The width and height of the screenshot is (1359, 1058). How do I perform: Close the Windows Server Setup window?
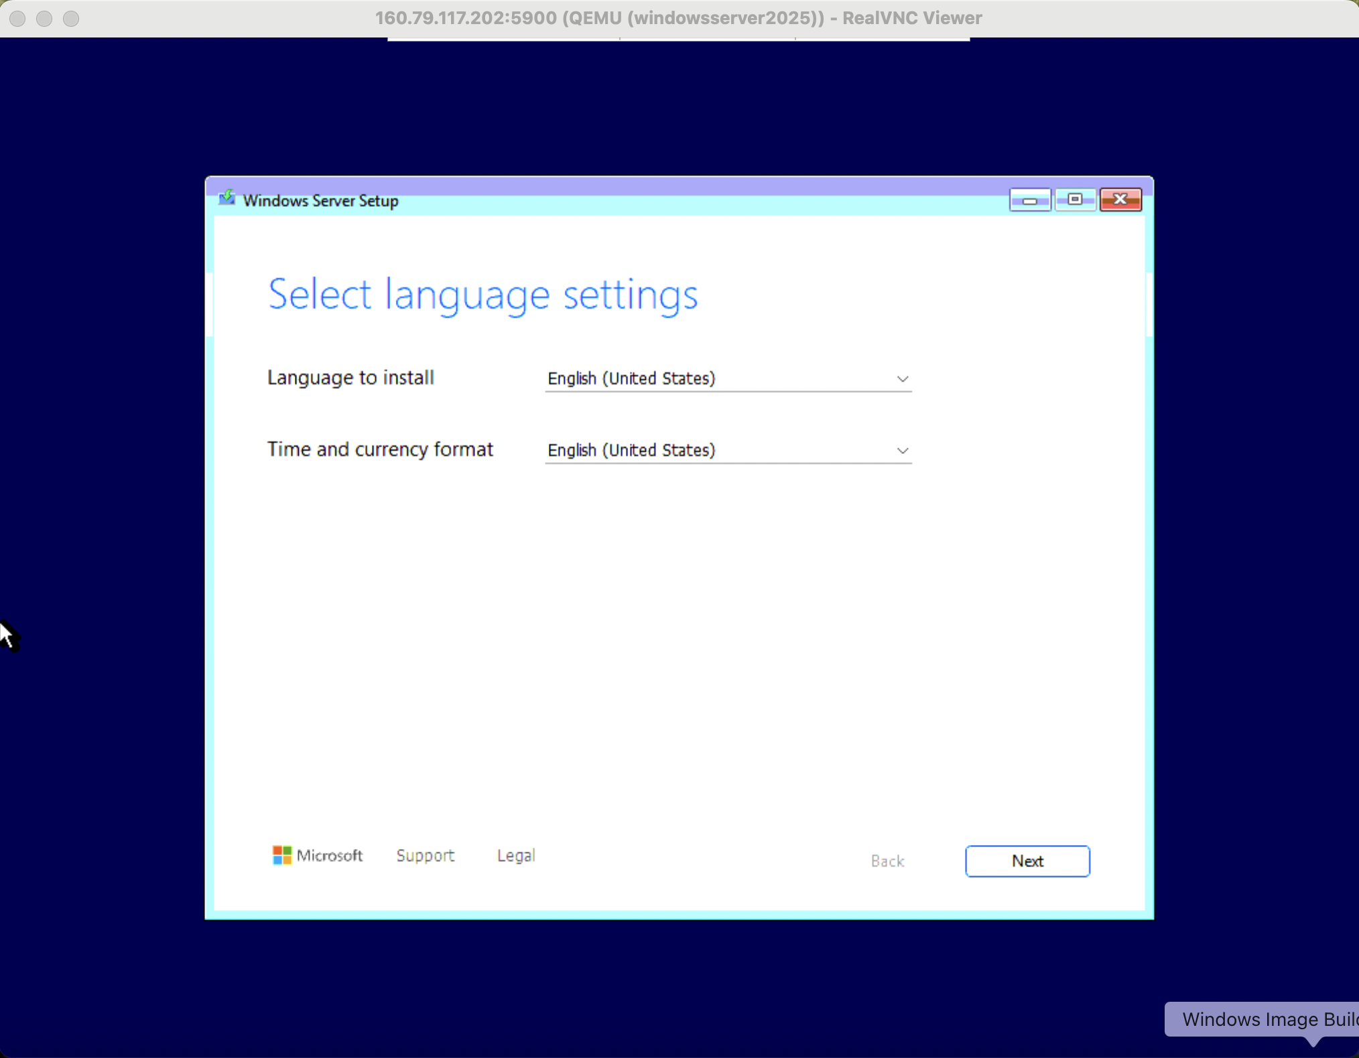pos(1120,200)
